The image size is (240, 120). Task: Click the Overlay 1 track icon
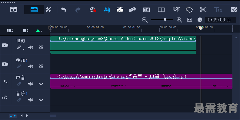pyautogui.click(x=5, y=64)
